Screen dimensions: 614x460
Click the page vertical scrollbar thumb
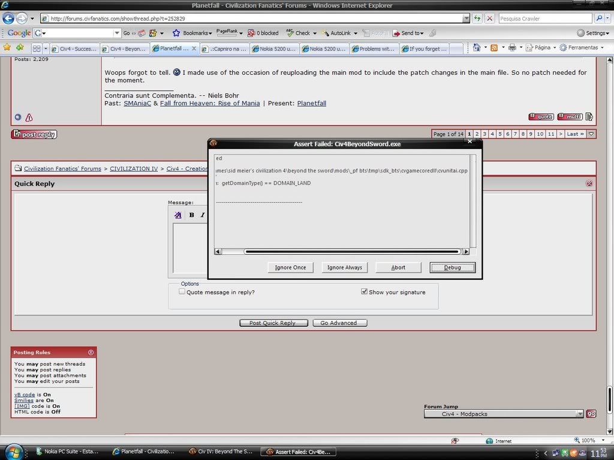pyautogui.click(x=609, y=400)
